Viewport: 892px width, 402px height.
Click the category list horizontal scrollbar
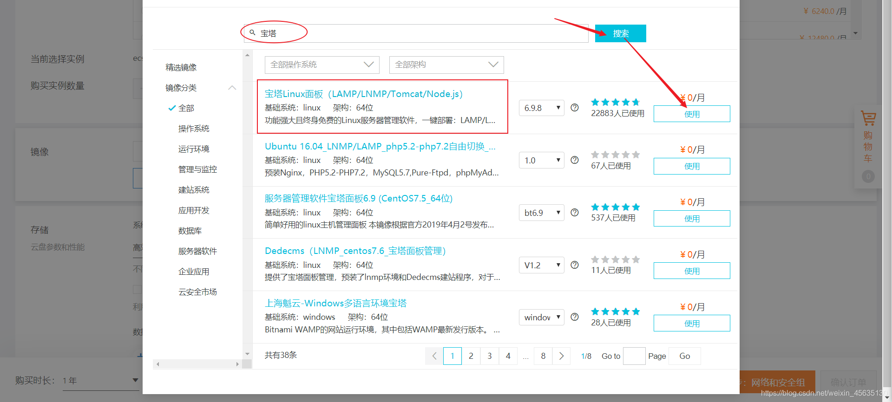pos(197,364)
